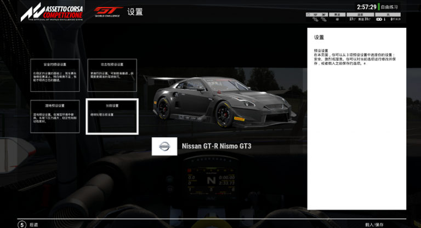Select the 攻击性预设设置 (aggressive preset) card
This screenshot has height=228, width=421.
tap(112, 75)
